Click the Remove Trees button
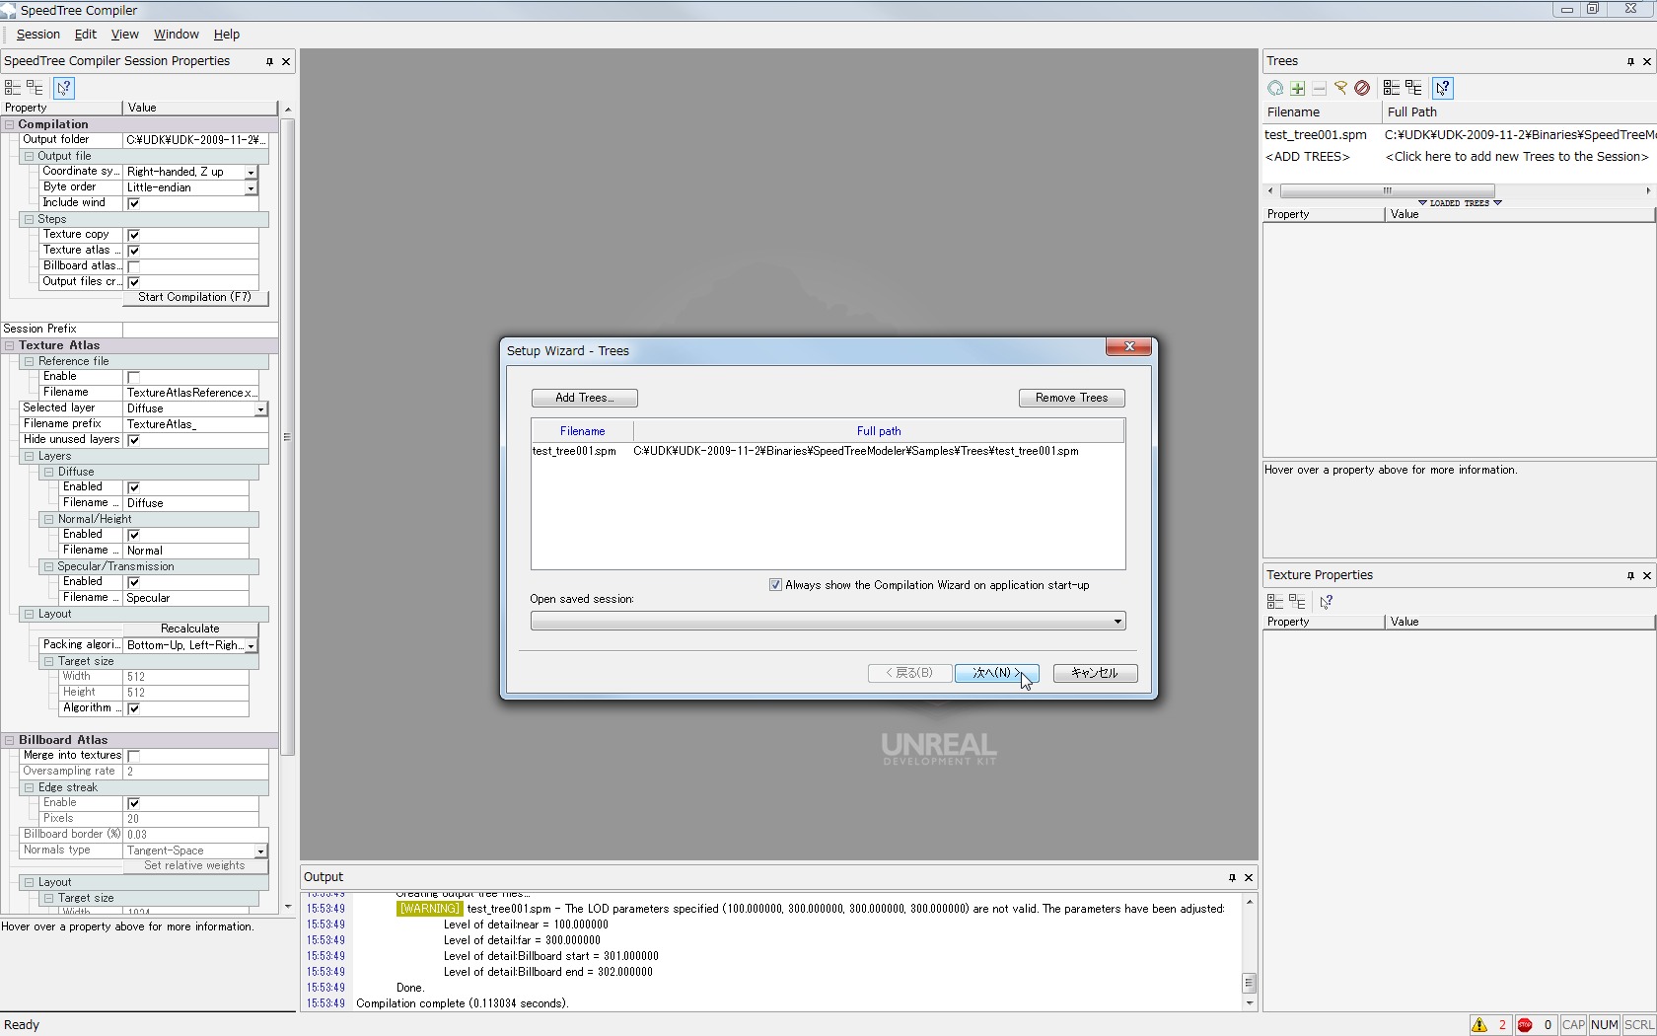Screen dimensions: 1657x1036 click(x=1071, y=398)
